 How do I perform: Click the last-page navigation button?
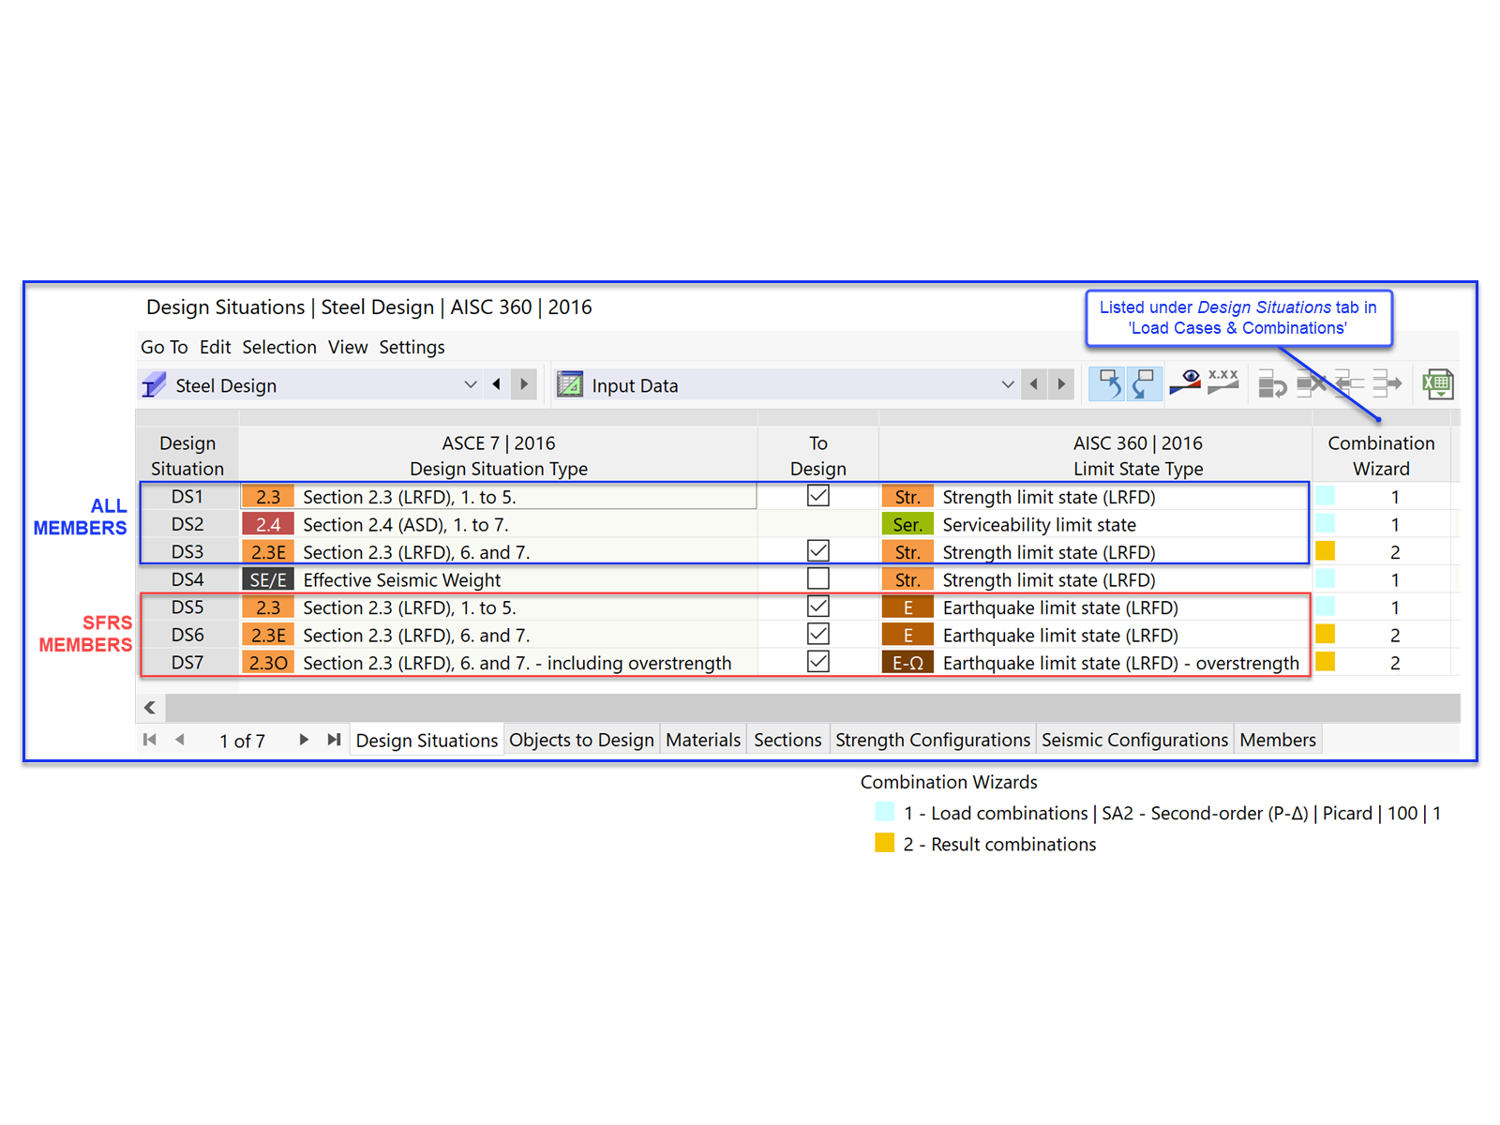[334, 739]
